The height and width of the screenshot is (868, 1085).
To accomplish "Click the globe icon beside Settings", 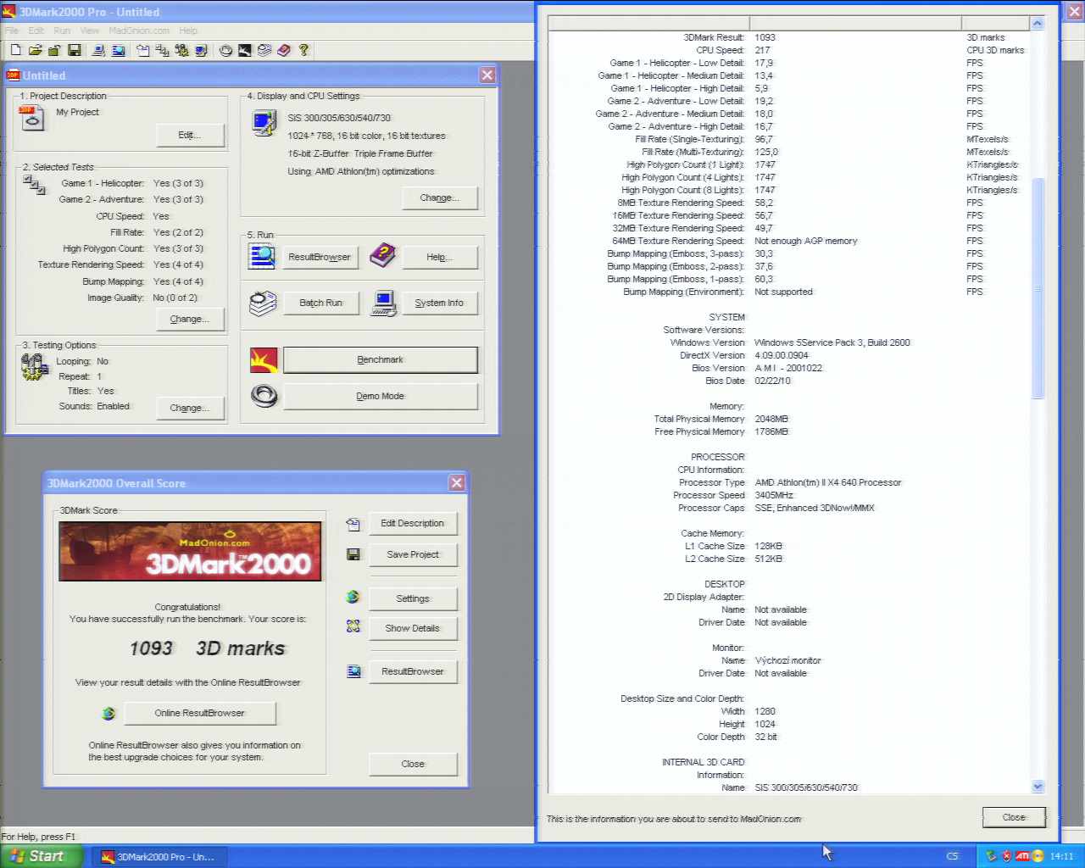I will pyautogui.click(x=353, y=597).
